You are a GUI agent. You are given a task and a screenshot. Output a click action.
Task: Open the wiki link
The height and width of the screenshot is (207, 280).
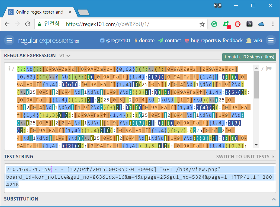tap(254, 40)
